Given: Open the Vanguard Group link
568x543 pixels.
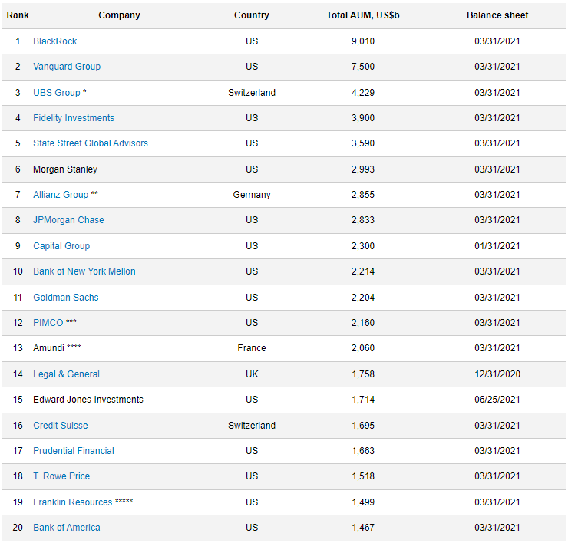Looking at the screenshot, I should 67,67.
